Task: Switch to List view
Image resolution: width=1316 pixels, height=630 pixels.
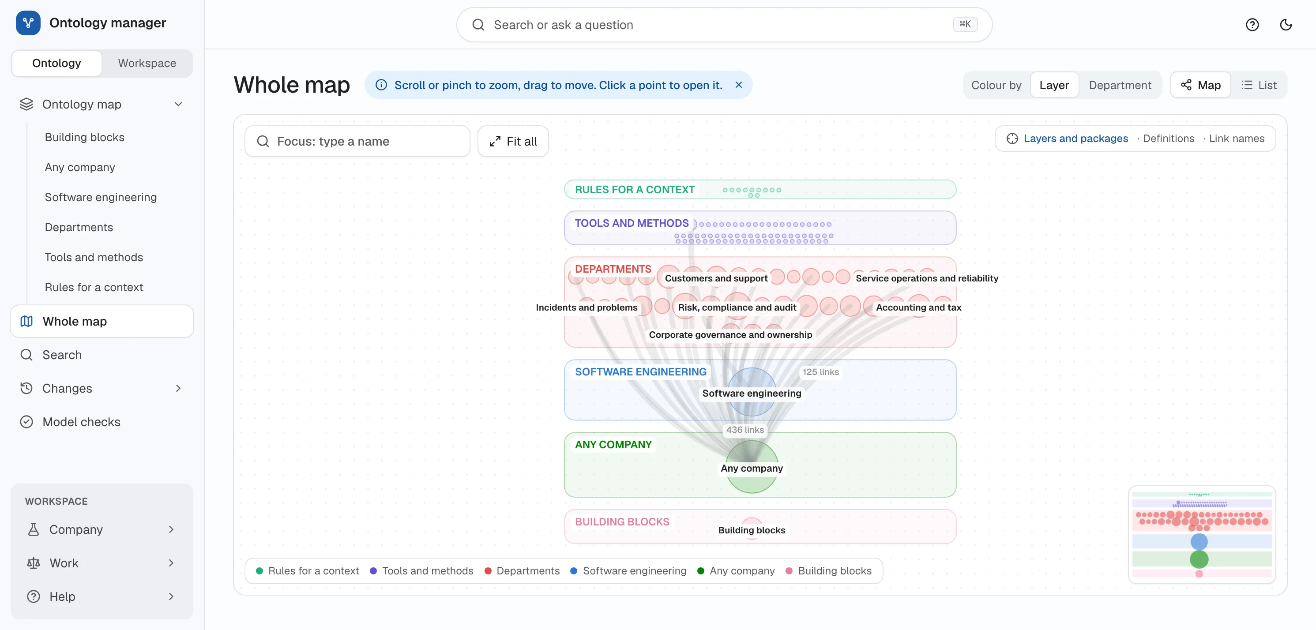Action: pos(1259,85)
